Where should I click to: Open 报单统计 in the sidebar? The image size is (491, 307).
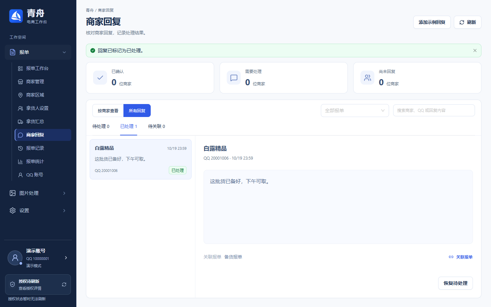click(x=43, y=161)
